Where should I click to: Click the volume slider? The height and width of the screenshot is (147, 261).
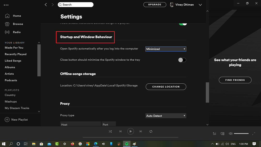point(241,134)
